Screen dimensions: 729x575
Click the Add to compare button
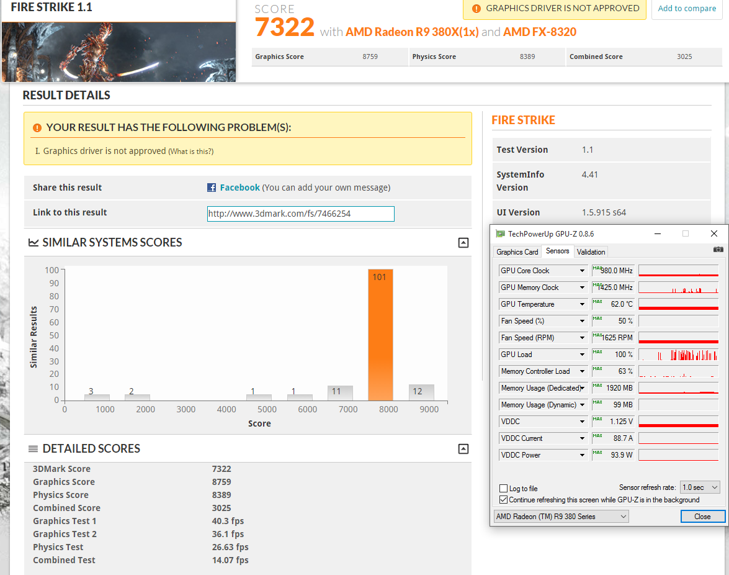point(687,8)
